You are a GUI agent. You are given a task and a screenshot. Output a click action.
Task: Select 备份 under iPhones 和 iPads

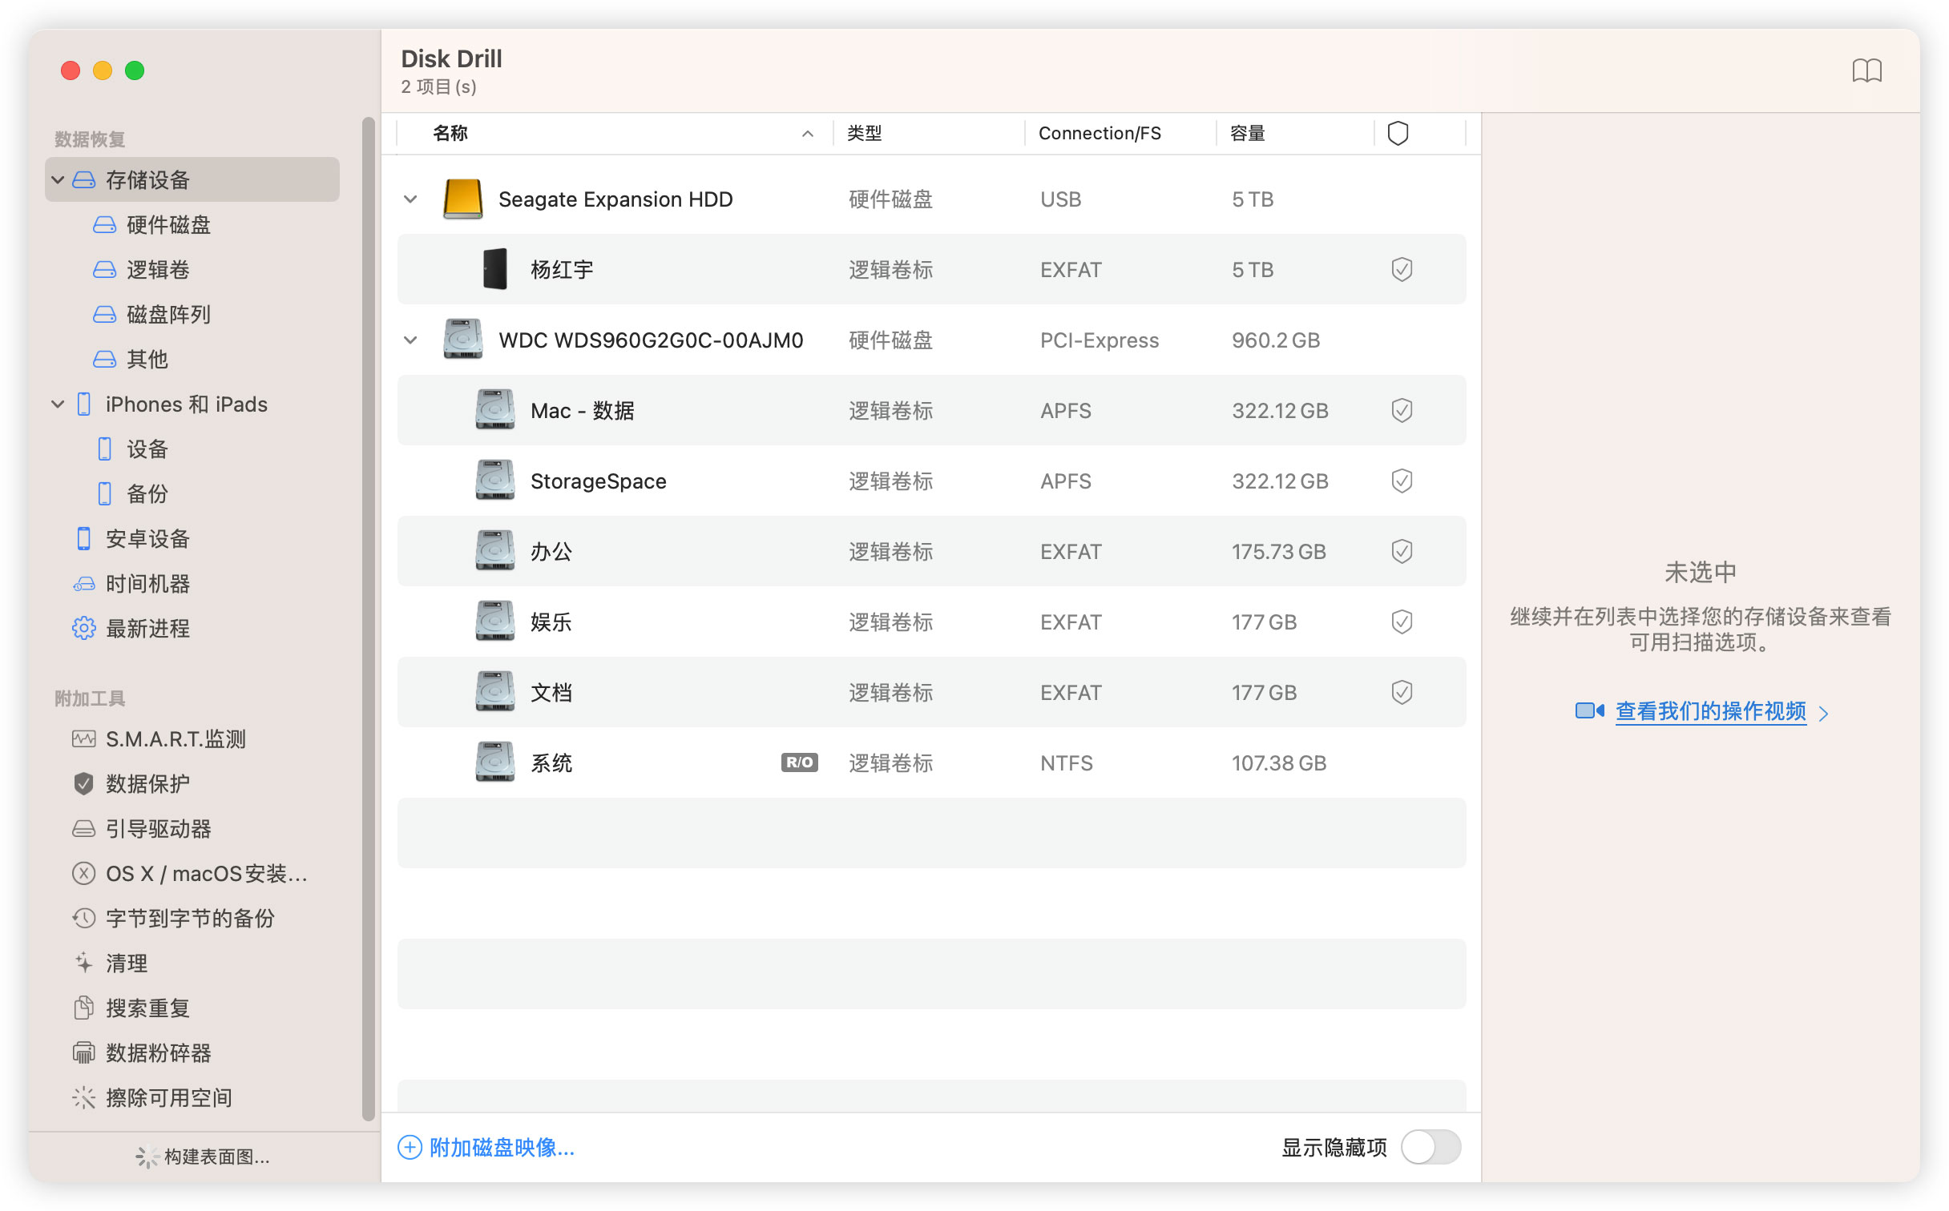tap(133, 493)
